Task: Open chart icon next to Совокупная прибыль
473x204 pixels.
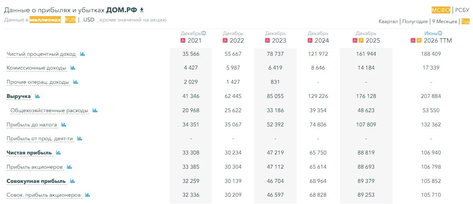Action: point(72,181)
